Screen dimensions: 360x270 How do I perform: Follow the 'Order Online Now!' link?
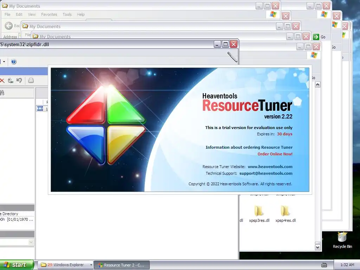[x=275, y=154]
